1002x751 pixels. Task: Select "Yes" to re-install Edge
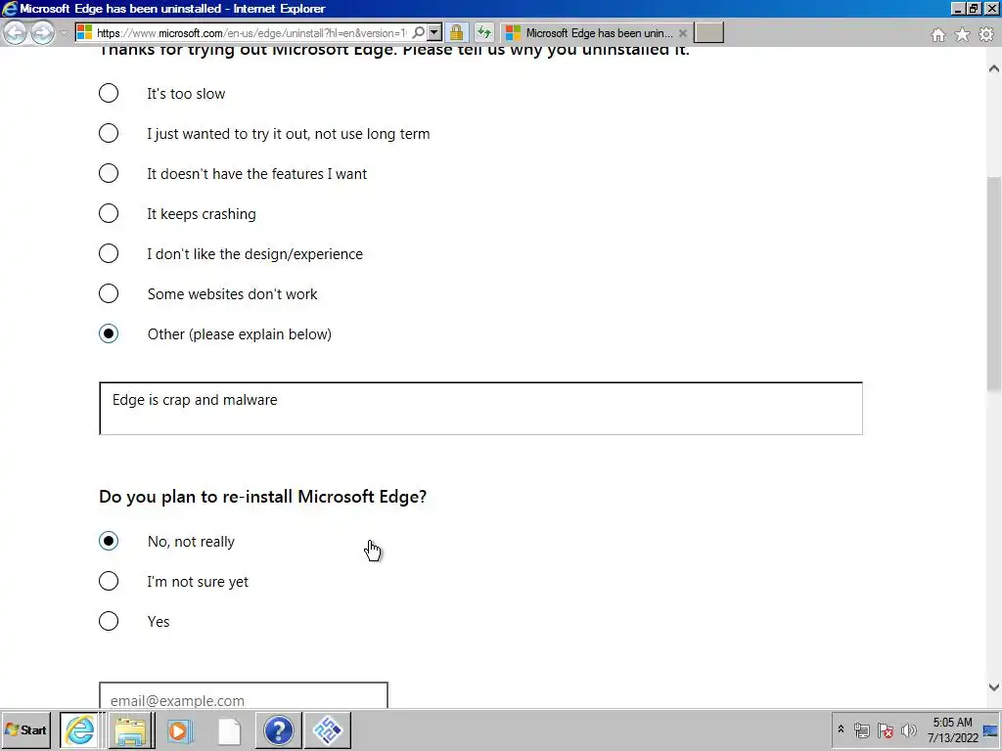109,621
